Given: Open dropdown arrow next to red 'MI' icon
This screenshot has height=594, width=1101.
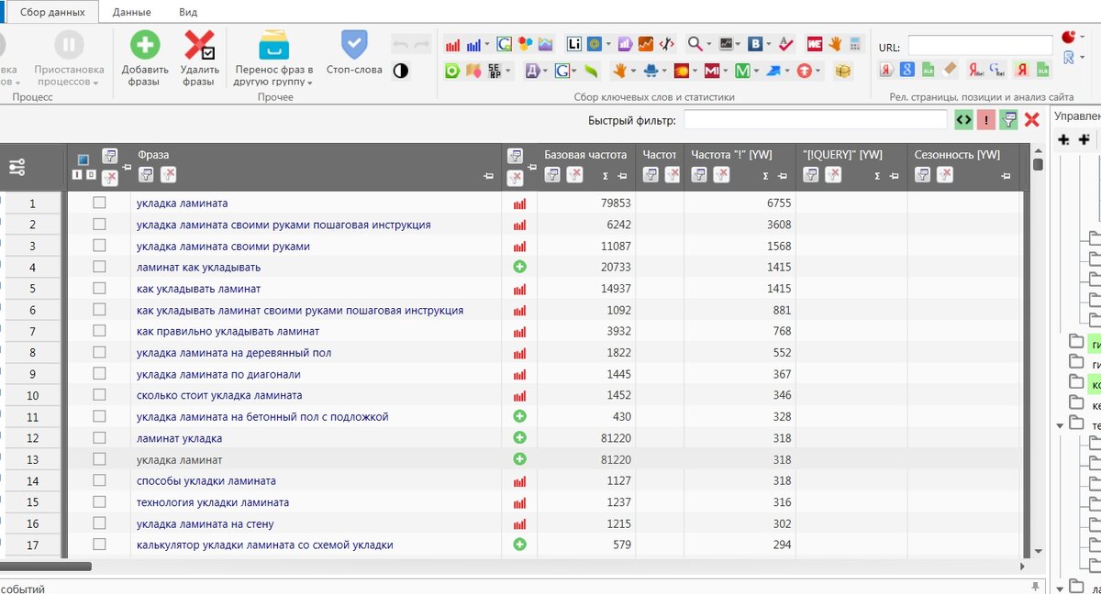Looking at the screenshot, I should tap(726, 71).
